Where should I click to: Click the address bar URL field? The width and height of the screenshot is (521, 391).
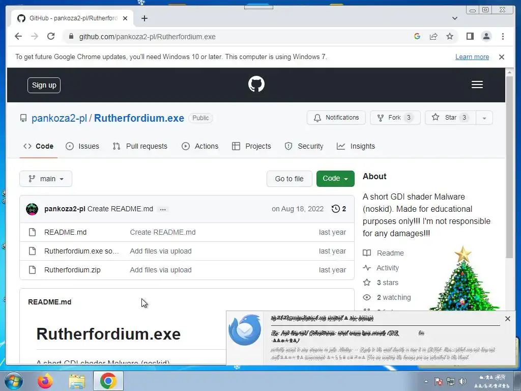pyautogui.click(x=239, y=37)
